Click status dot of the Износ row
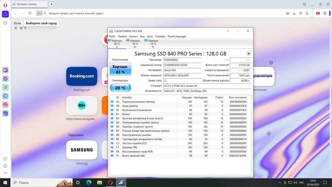 coord(112,114)
